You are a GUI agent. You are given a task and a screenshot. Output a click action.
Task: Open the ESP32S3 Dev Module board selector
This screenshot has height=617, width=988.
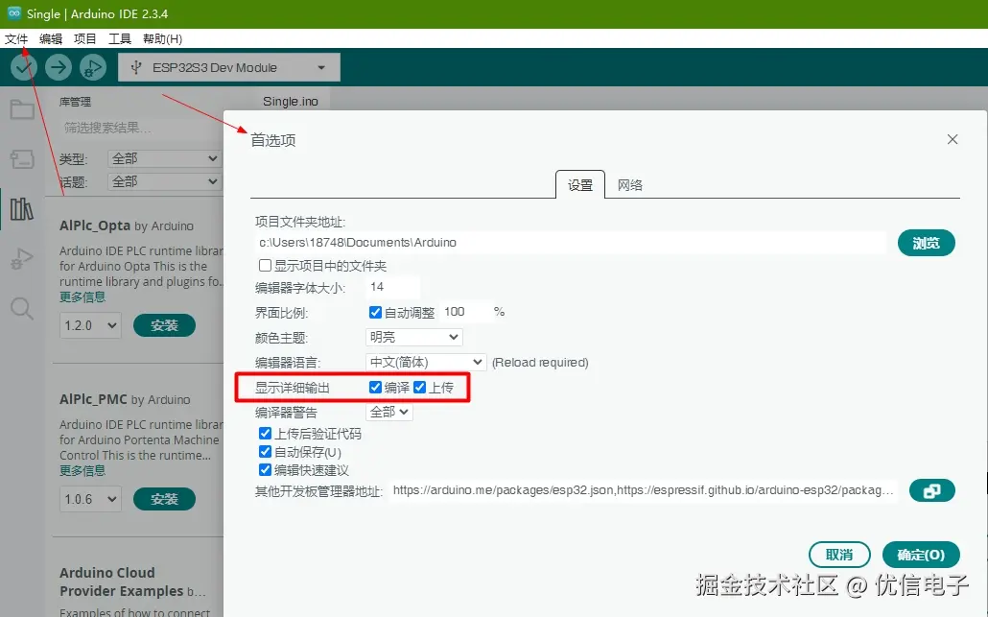[x=228, y=66]
